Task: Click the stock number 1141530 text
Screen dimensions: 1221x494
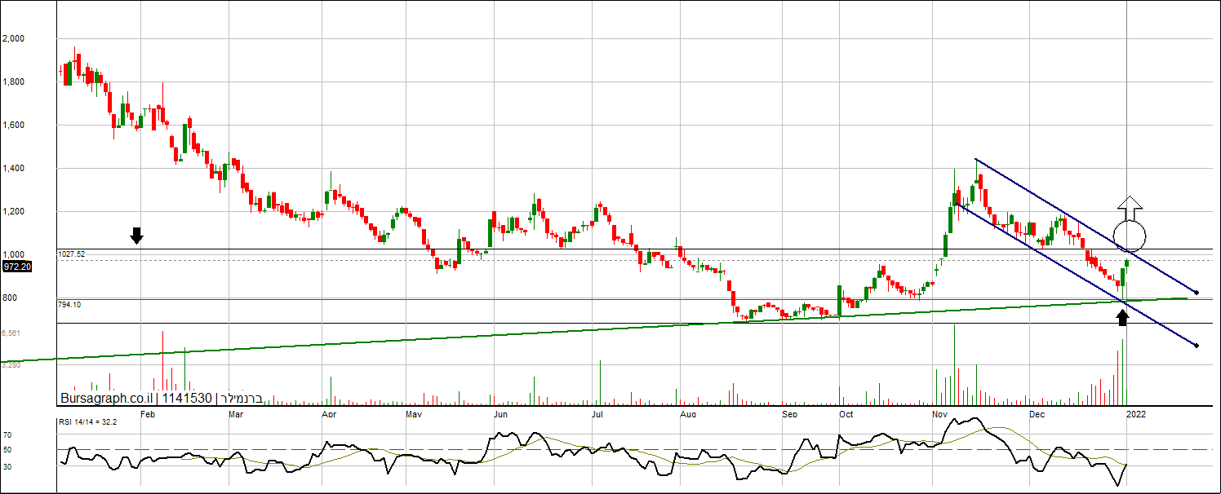Action: coord(186,399)
